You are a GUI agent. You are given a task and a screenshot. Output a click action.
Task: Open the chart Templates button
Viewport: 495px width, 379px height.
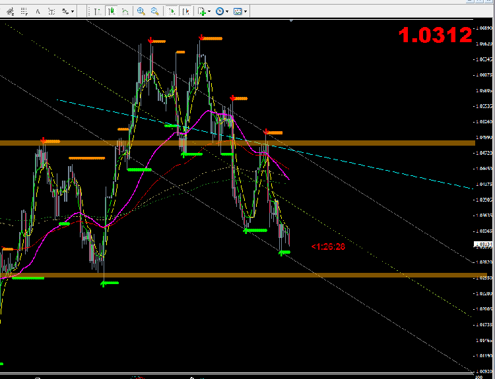(238, 12)
